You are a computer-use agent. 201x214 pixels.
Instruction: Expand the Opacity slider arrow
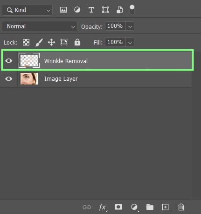(x=130, y=26)
